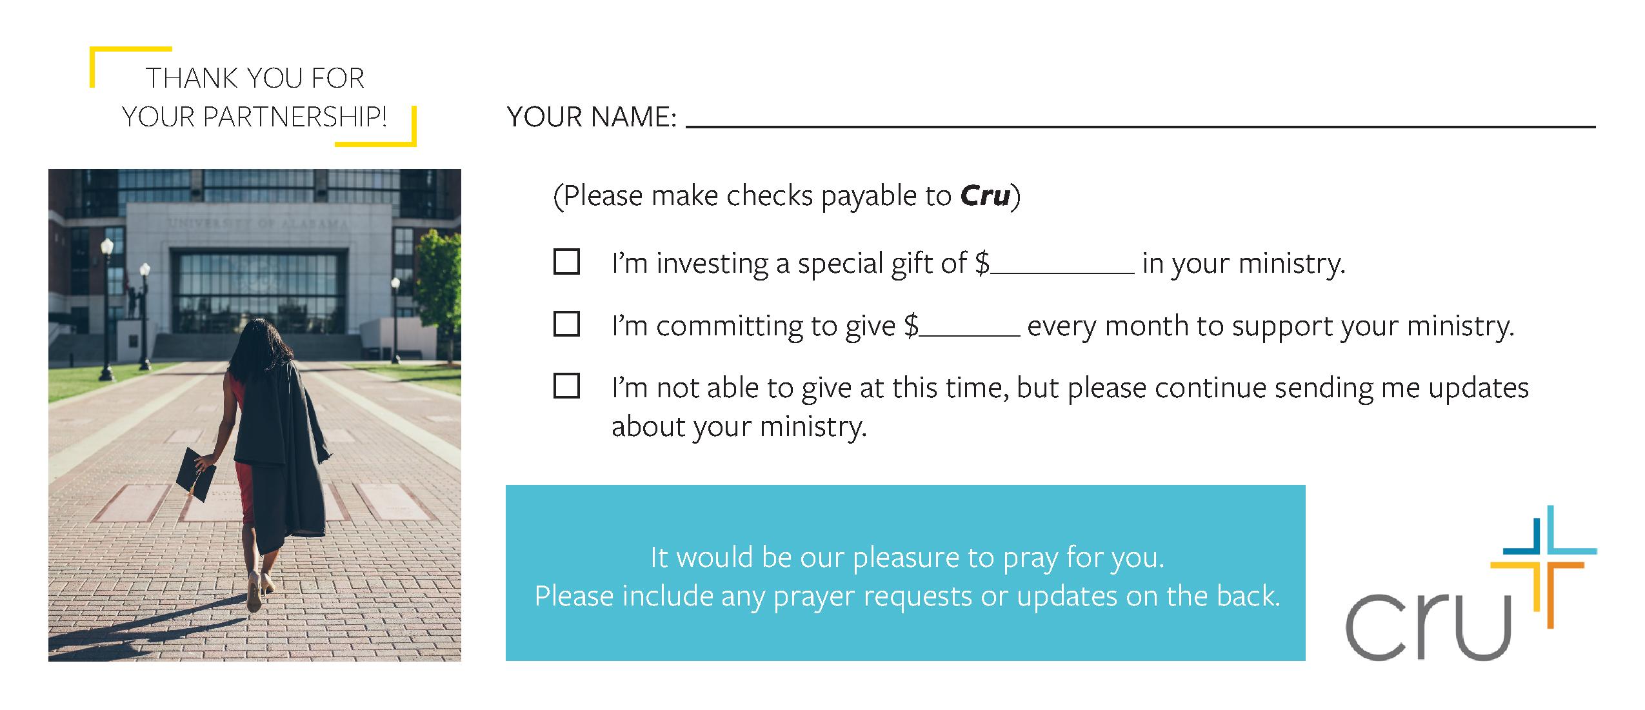This screenshot has height=710, width=1645.
Task: Click the 'about your ministry.' text line
Action: click(739, 426)
